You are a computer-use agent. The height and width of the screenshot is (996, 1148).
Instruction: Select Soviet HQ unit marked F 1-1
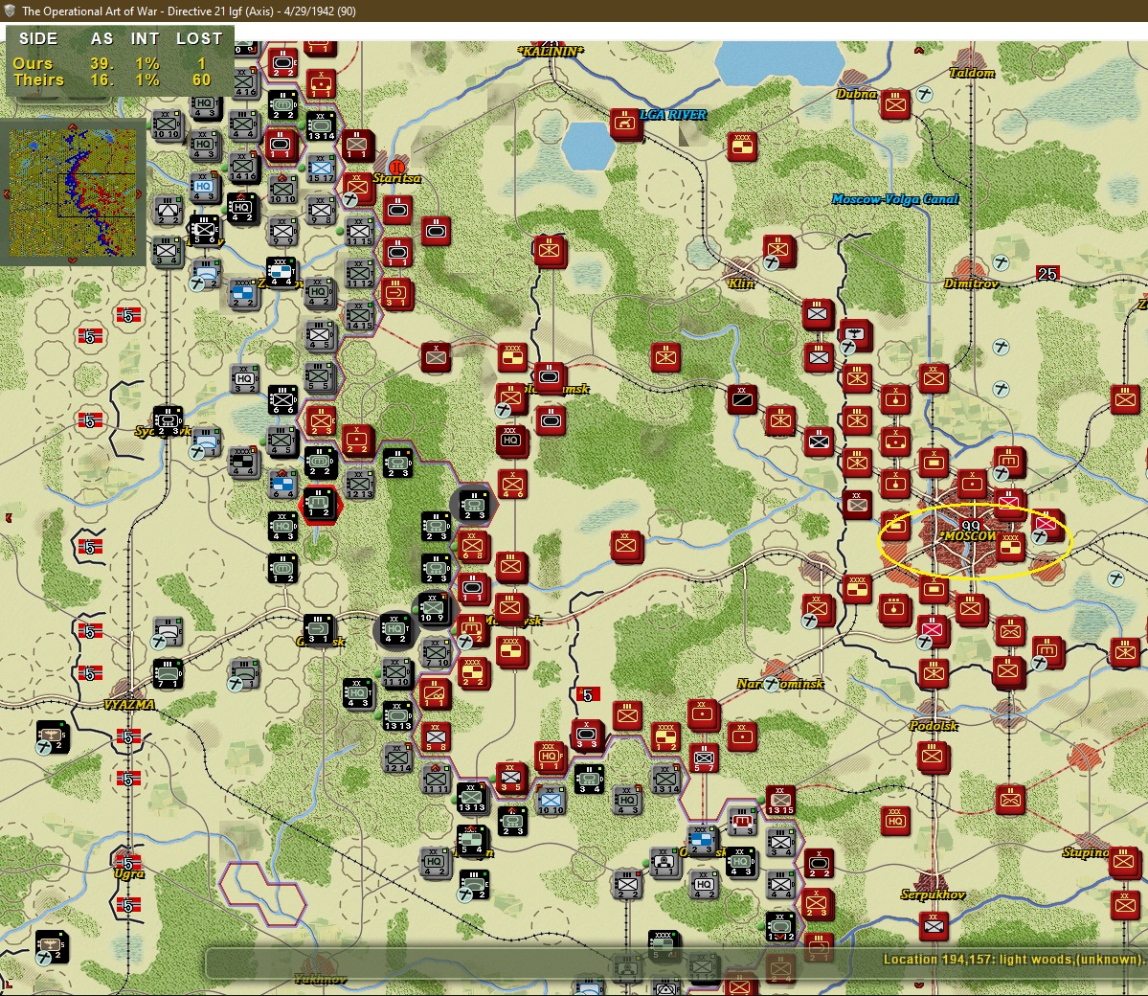click(x=550, y=757)
